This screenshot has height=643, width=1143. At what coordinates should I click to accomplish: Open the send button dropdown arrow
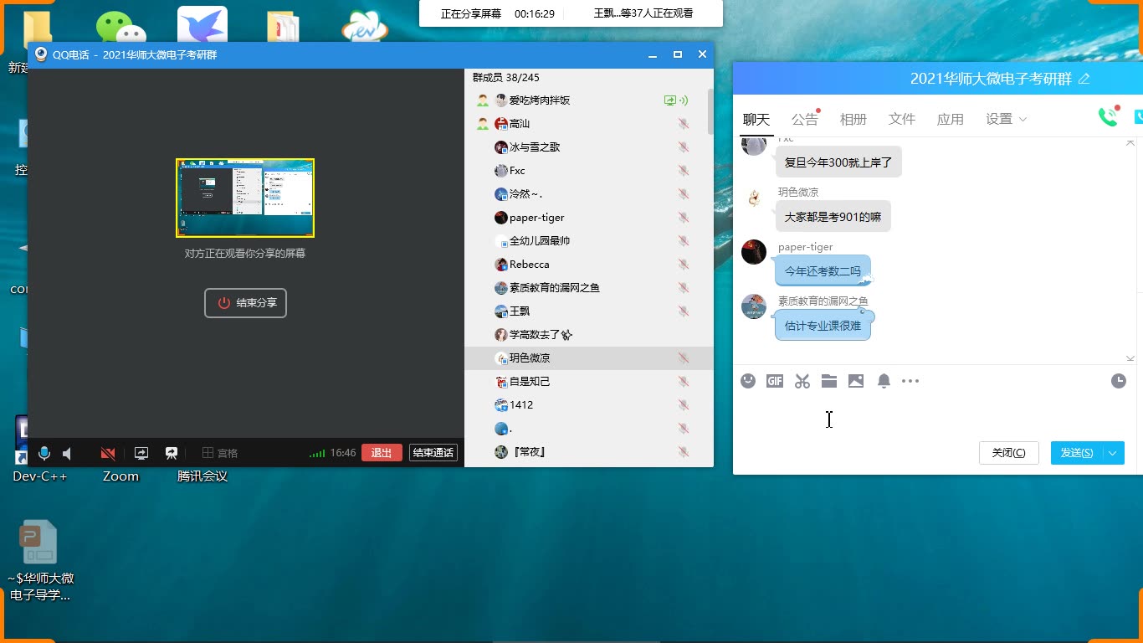[x=1114, y=453]
